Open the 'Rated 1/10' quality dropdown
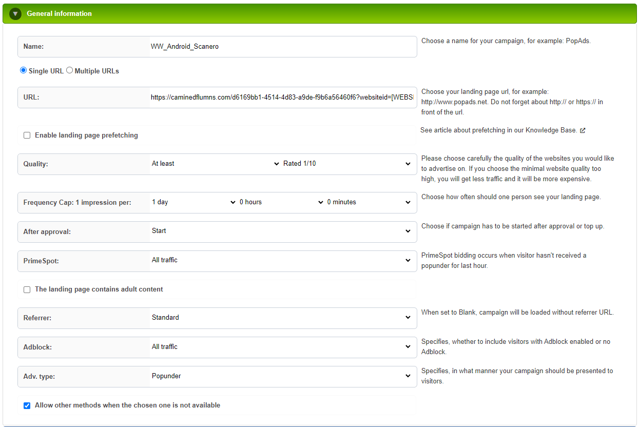The image size is (639, 427). click(347, 164)
